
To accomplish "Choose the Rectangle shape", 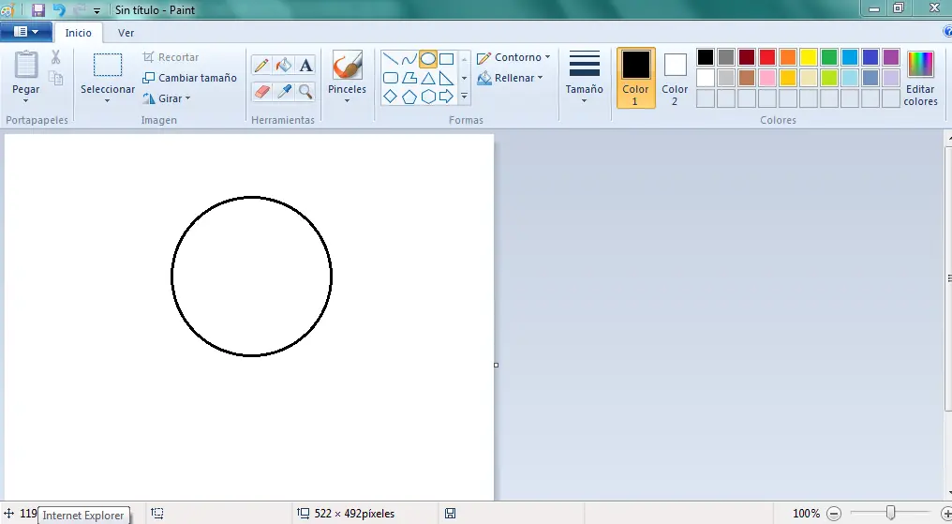I will [446, 59].
